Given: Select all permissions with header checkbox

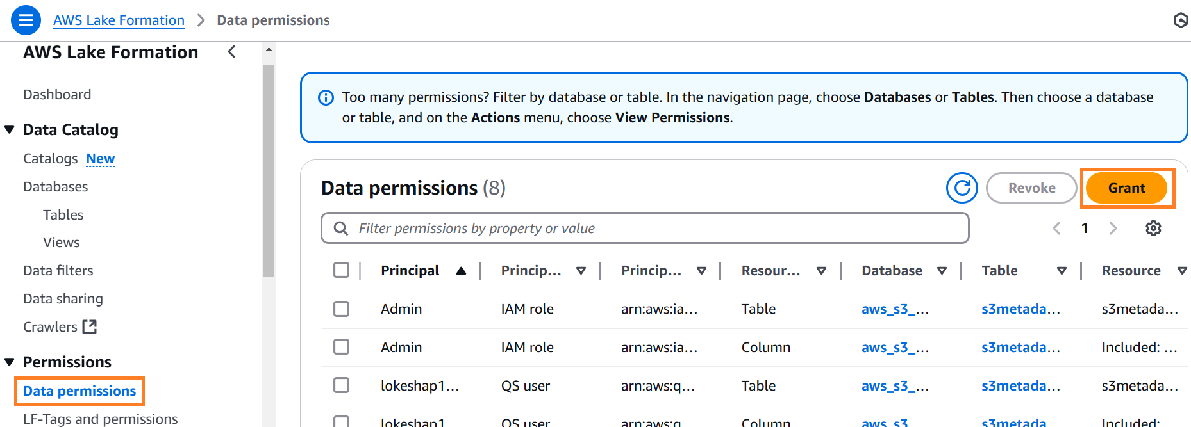Looking at the screenshot, I should (x=341, y=270).
